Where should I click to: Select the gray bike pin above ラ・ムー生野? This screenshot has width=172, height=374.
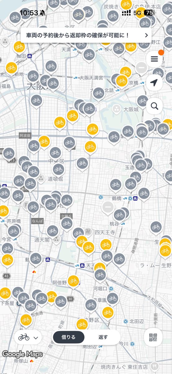click(x=156, y=228)
